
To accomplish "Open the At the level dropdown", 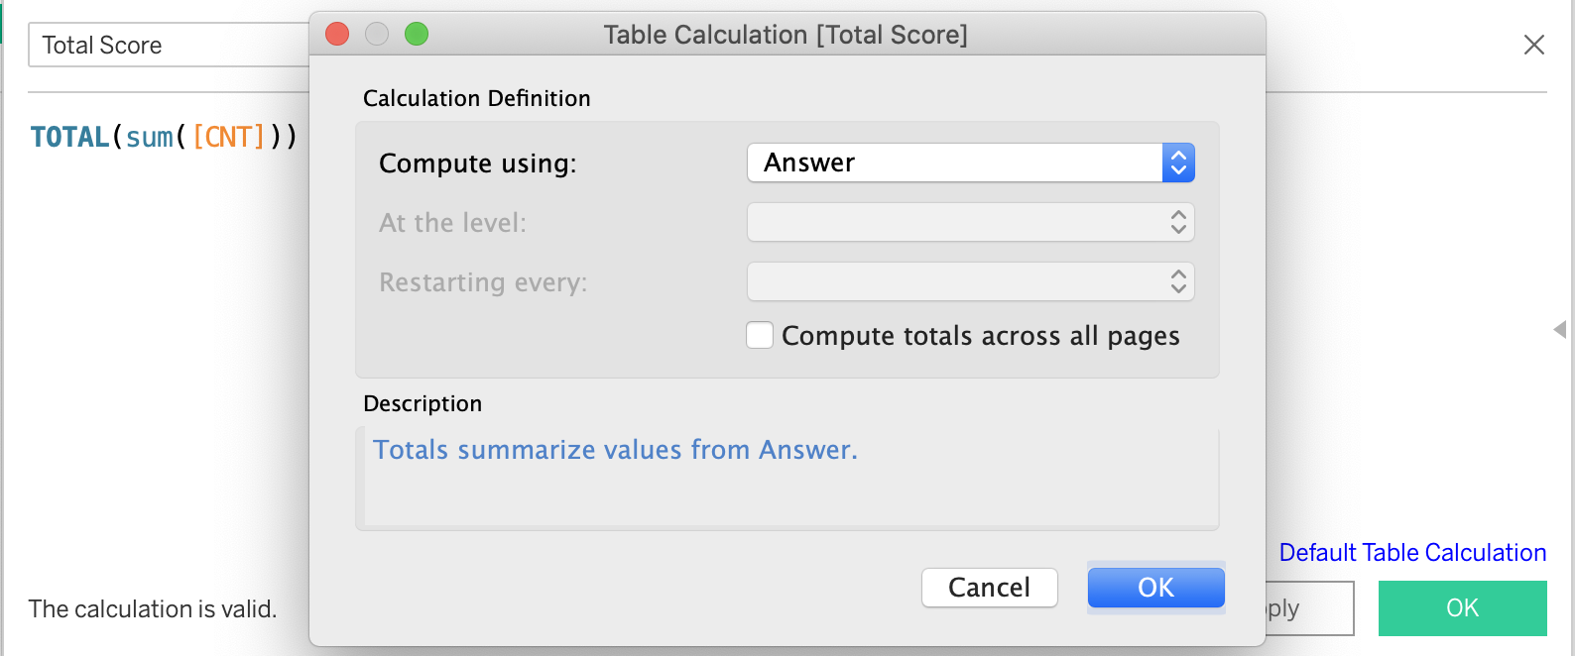I will 970,222.
